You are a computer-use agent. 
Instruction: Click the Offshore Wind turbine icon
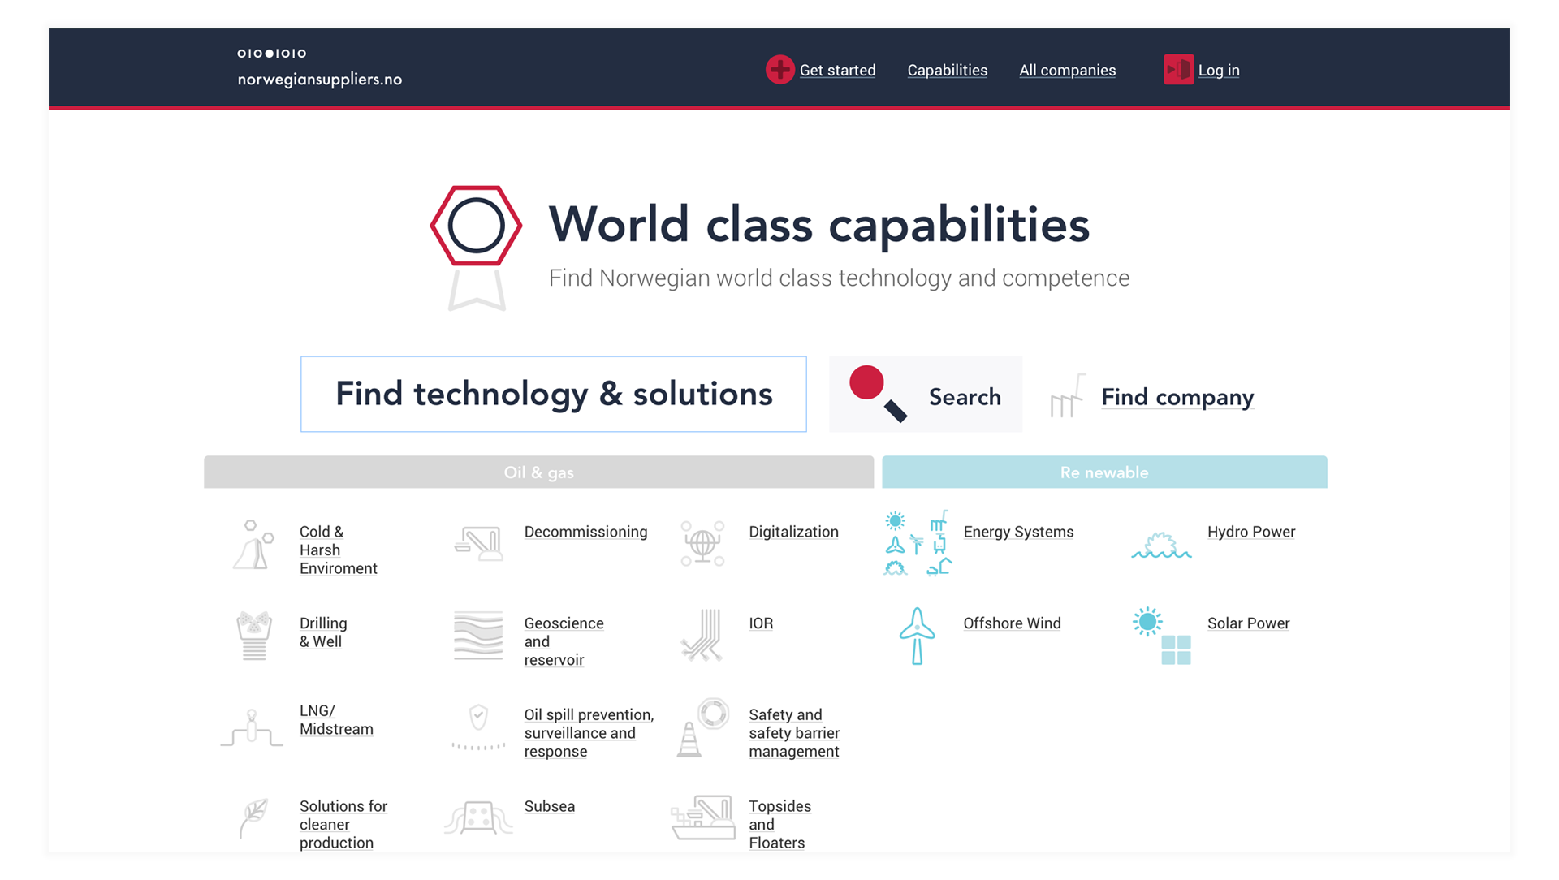917,636
